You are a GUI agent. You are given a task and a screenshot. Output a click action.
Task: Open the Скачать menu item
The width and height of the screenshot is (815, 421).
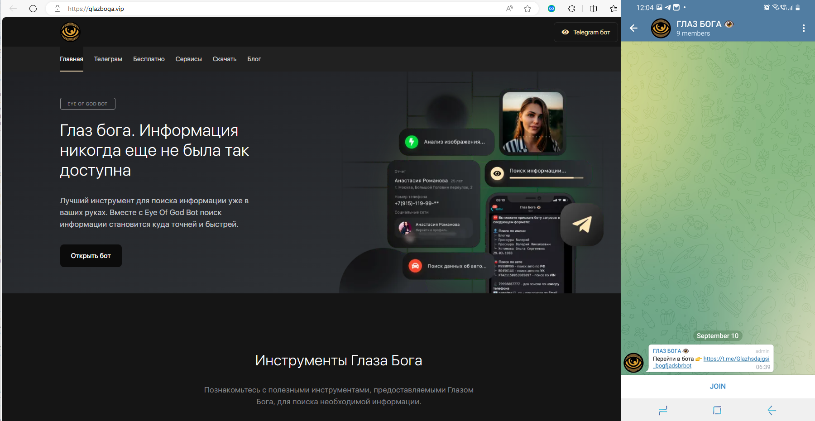point(225,59)
